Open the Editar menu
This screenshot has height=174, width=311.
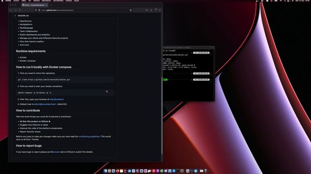pos(24,1)
